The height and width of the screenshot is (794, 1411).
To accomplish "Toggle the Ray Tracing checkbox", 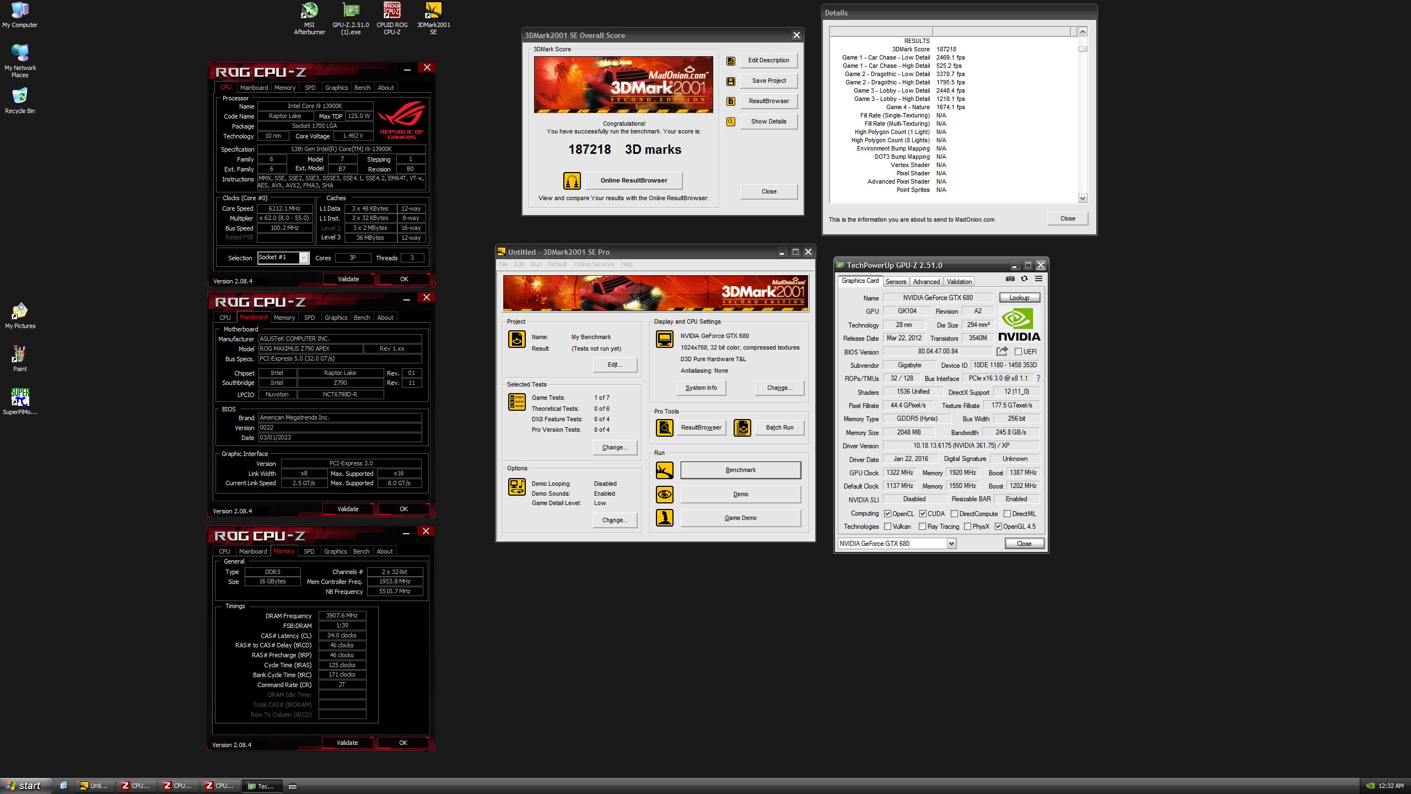I will [x=922, y=527].
